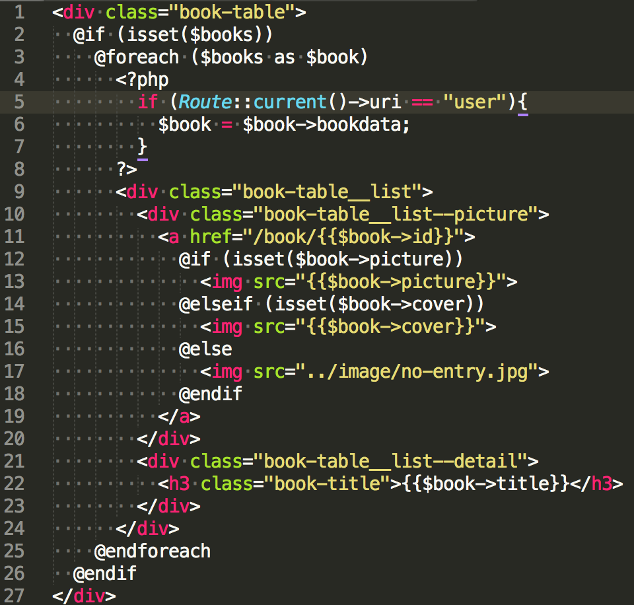Click the current method call
Image resolution: width=634 pixels, height=605 pixels.
tap(290, 102)
